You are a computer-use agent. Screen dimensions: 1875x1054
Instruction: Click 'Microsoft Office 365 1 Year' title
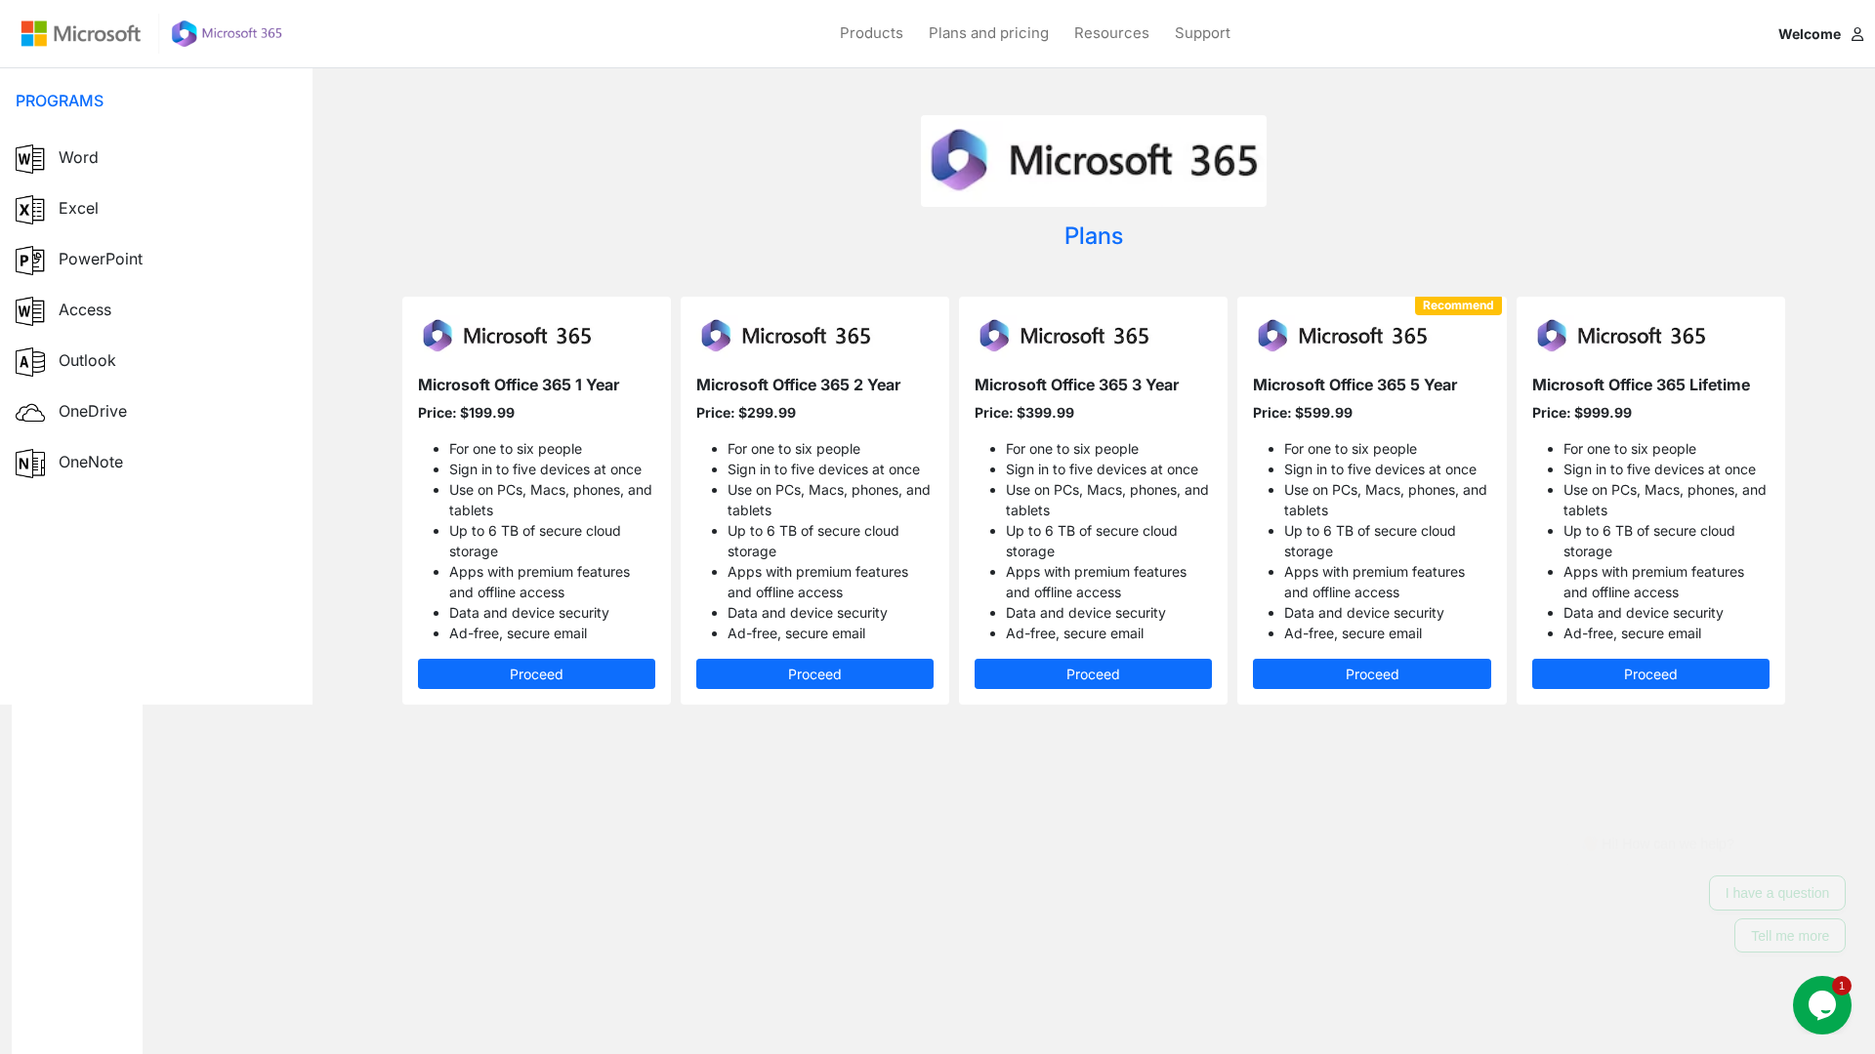click(519, 385)
